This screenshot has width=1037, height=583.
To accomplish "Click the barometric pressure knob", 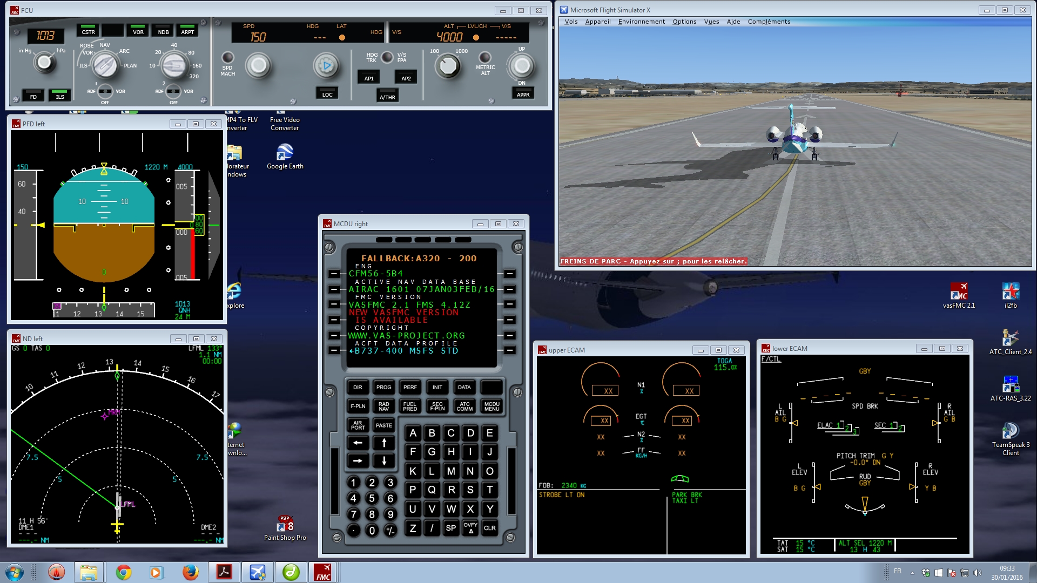I will (44, 63).
